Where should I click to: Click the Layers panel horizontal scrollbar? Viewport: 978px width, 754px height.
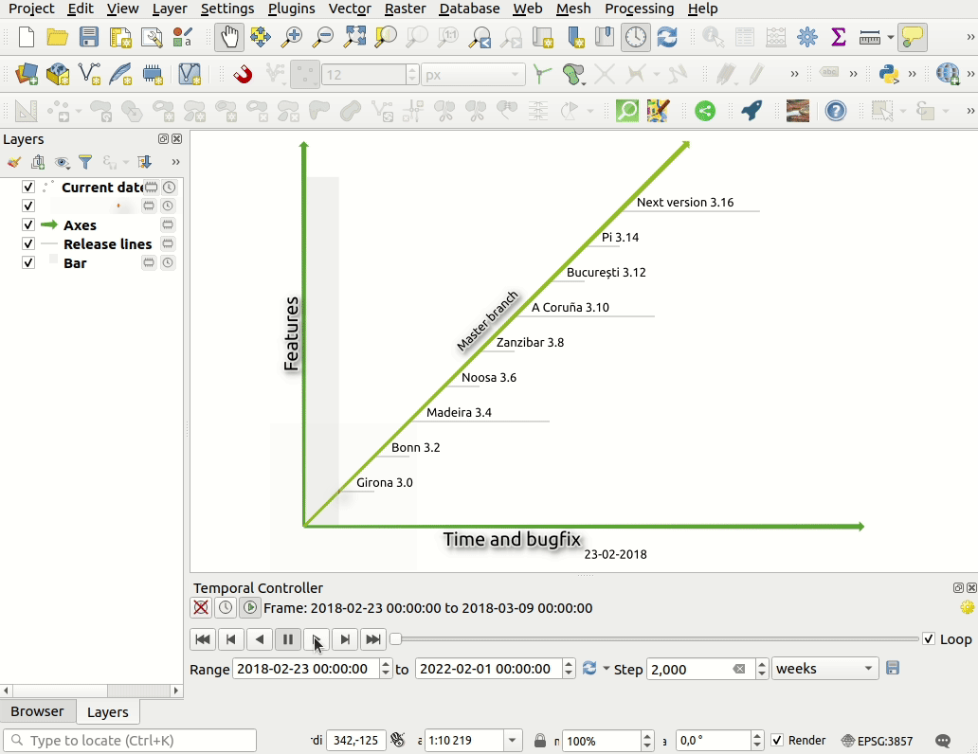91,691
